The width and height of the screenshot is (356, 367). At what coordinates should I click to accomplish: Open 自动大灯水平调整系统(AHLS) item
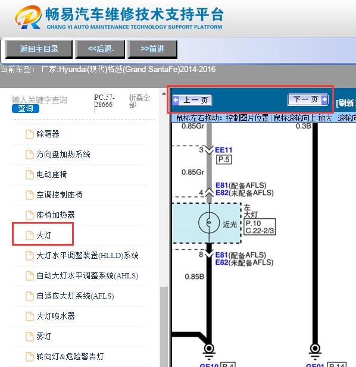coord(88,276)
